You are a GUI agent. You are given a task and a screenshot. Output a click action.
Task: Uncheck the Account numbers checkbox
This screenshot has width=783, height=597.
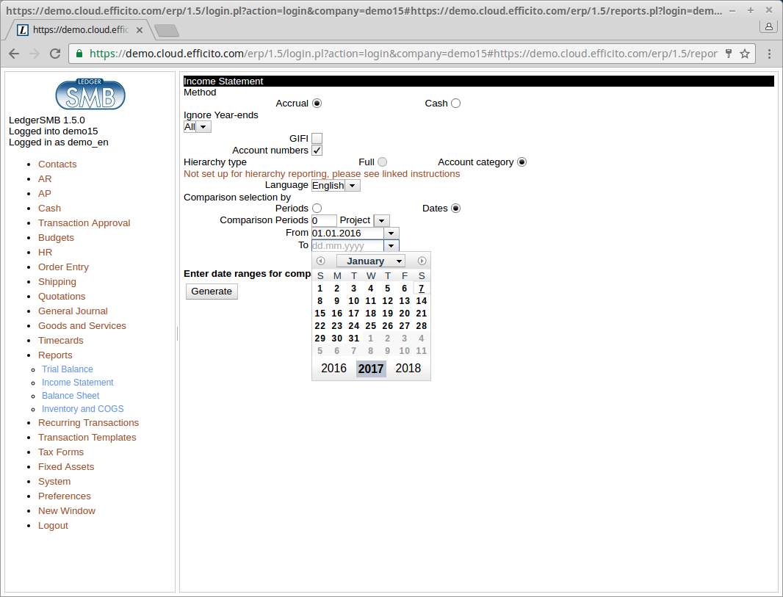317,151
